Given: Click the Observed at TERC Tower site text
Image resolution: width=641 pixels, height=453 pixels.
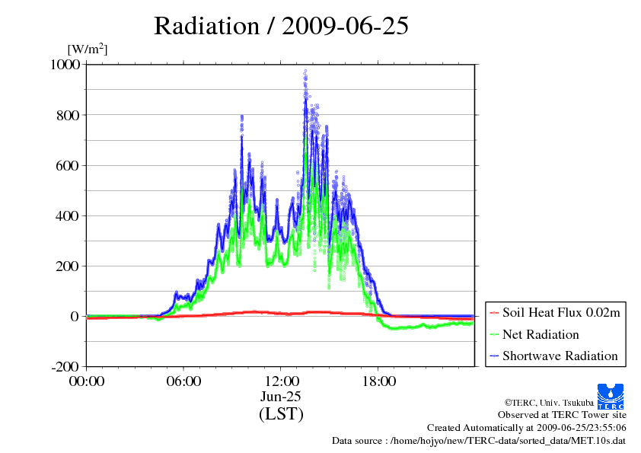Looking at the screenshot, I should (562, 415).
